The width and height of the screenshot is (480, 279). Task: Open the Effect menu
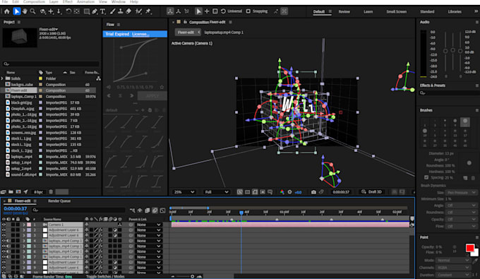tap(67, 2)
